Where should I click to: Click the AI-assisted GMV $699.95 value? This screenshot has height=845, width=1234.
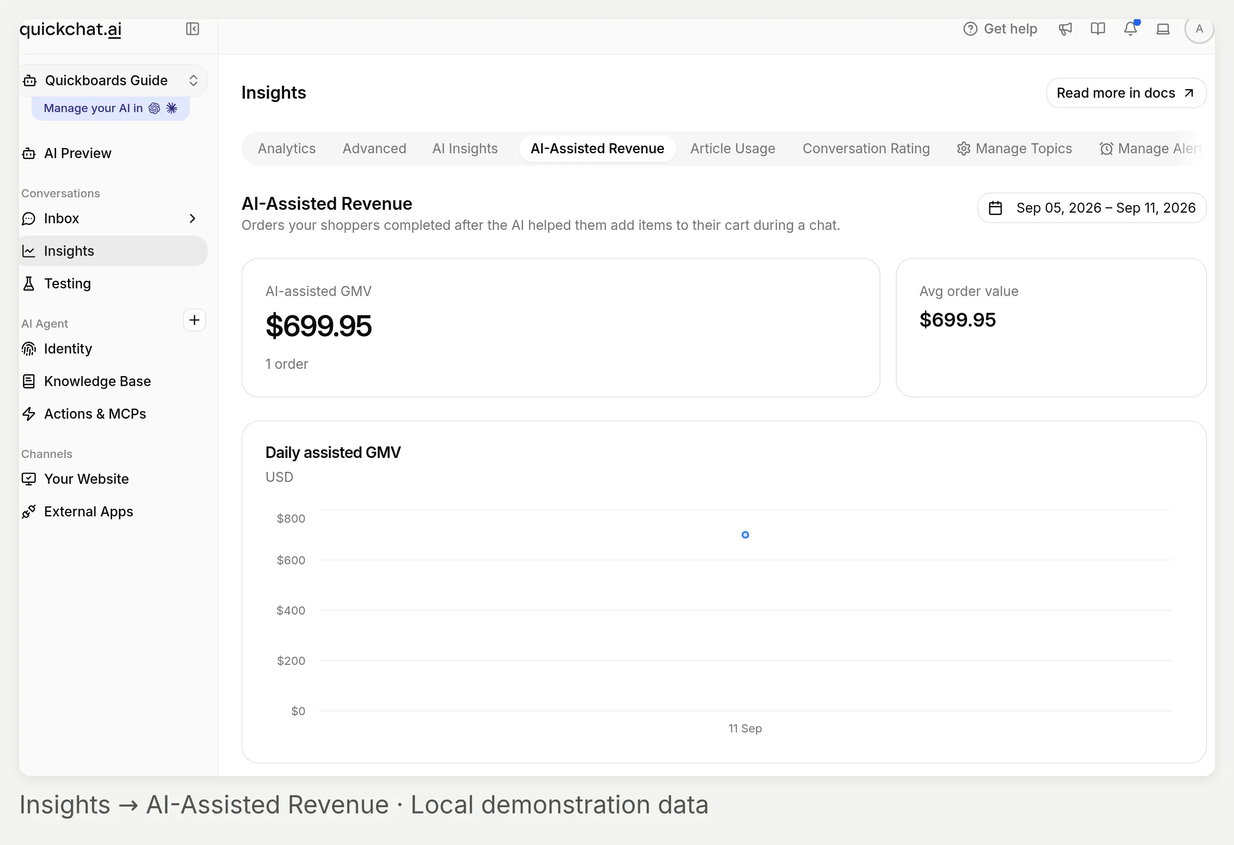click(x=319, y=326)
